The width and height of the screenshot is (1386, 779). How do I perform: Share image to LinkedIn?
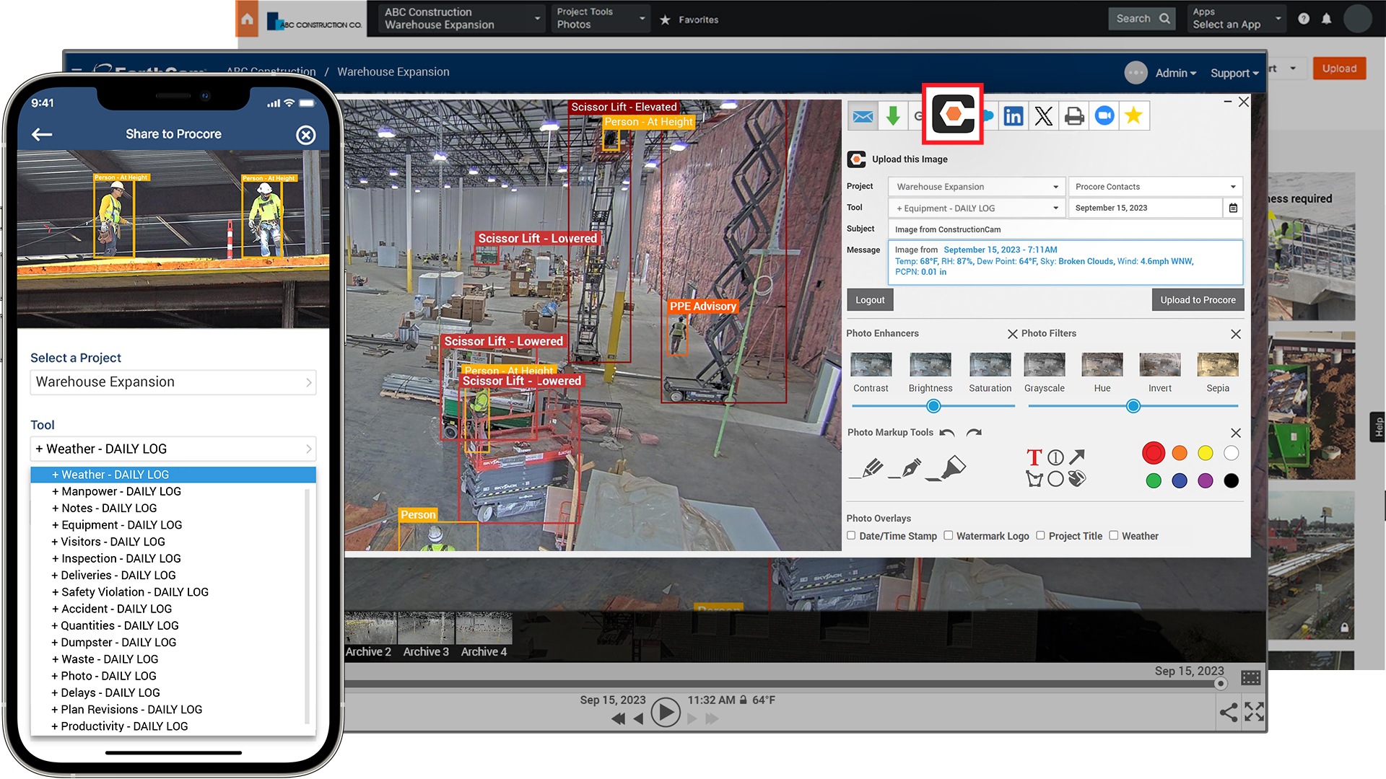[x=1013, y=116]
